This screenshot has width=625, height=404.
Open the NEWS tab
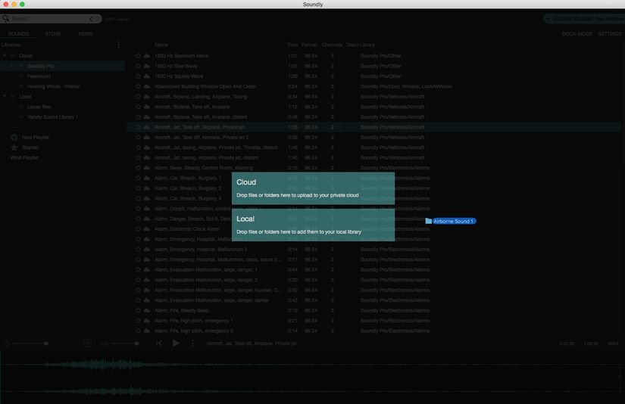(x=86, y=34)
